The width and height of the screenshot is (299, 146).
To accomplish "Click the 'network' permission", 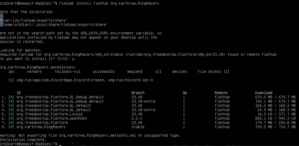I will (x=34, y=71).
